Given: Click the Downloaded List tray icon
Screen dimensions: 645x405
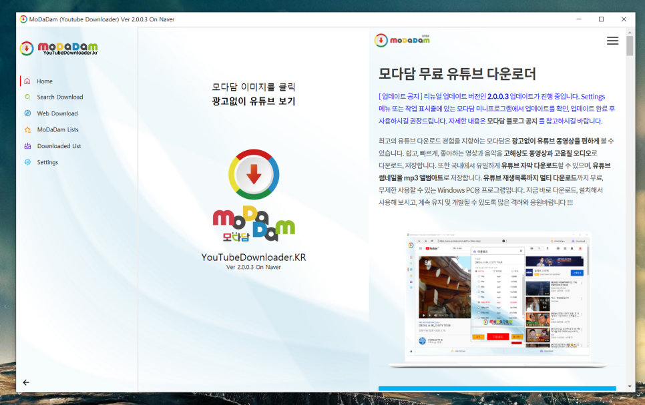Looking at the screenshot, I should click(27, 145).
